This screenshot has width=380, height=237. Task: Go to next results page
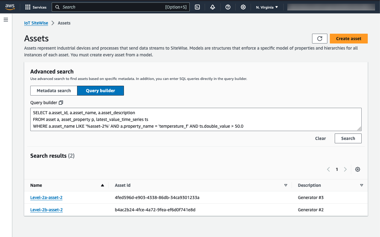click(x=345, y=169)
